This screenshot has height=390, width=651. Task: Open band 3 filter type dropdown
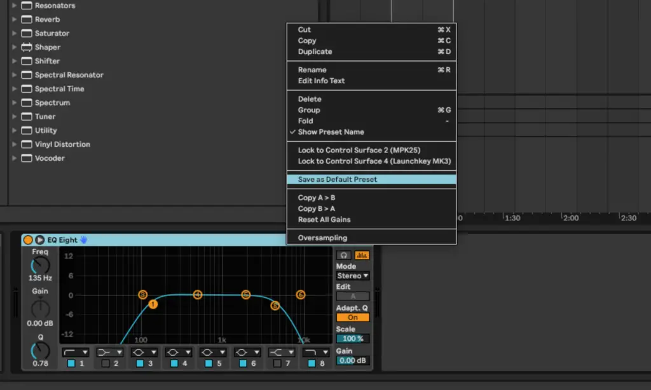[144, 353]
